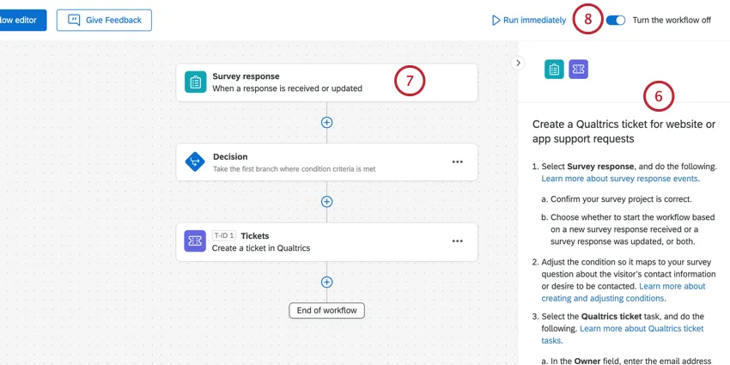Open Learn more about Qualtrics ticket tasks

coord(623,334)
